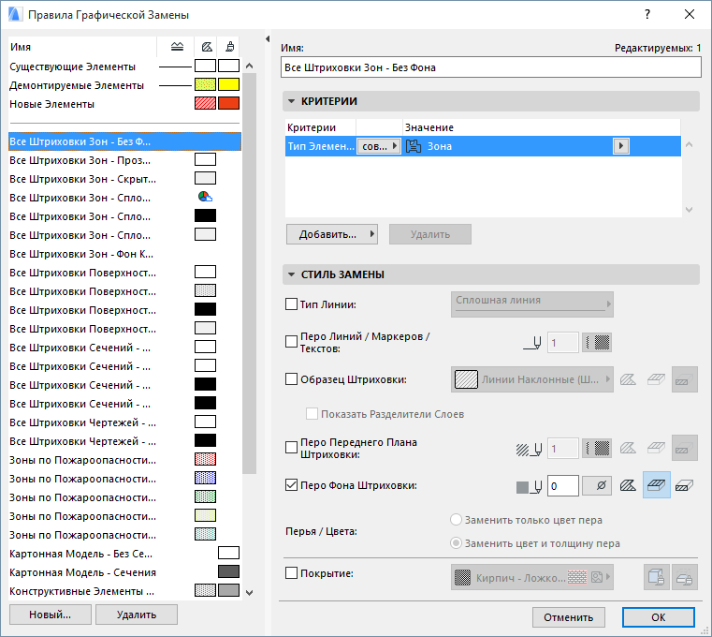Image resolution: width=712 pixels, height=637 pixels.
Task: Click the background pen number field
Action: (x=563, y=486)
